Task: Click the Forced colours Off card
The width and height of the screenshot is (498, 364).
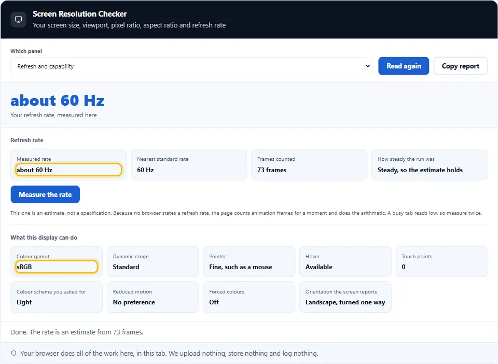Action: point(249,297)
